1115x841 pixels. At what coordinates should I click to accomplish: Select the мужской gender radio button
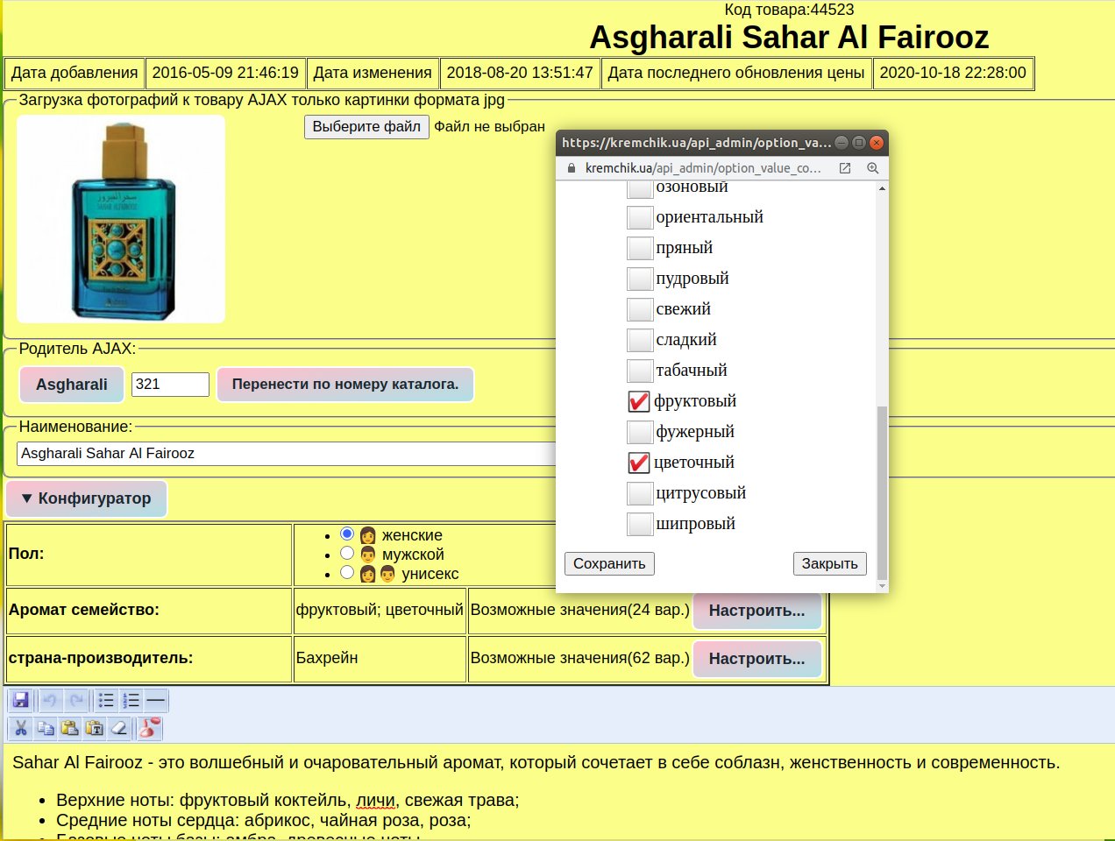[347, 554]
